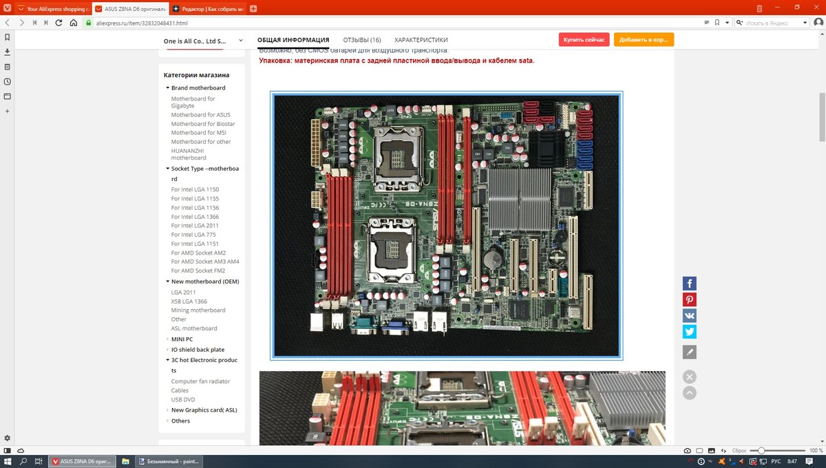Image resolution: width=826 pixels, height=468 pixels.
Task: Select the ASUS Z8NA D6 tab
Action: coord(129,9)
